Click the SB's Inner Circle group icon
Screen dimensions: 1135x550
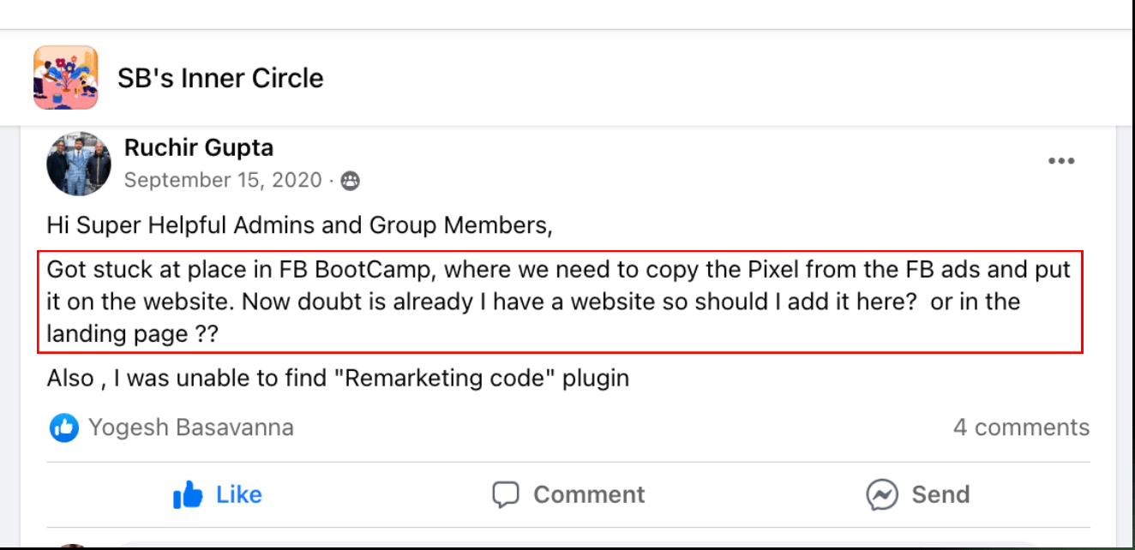click(x=65, y=78)
